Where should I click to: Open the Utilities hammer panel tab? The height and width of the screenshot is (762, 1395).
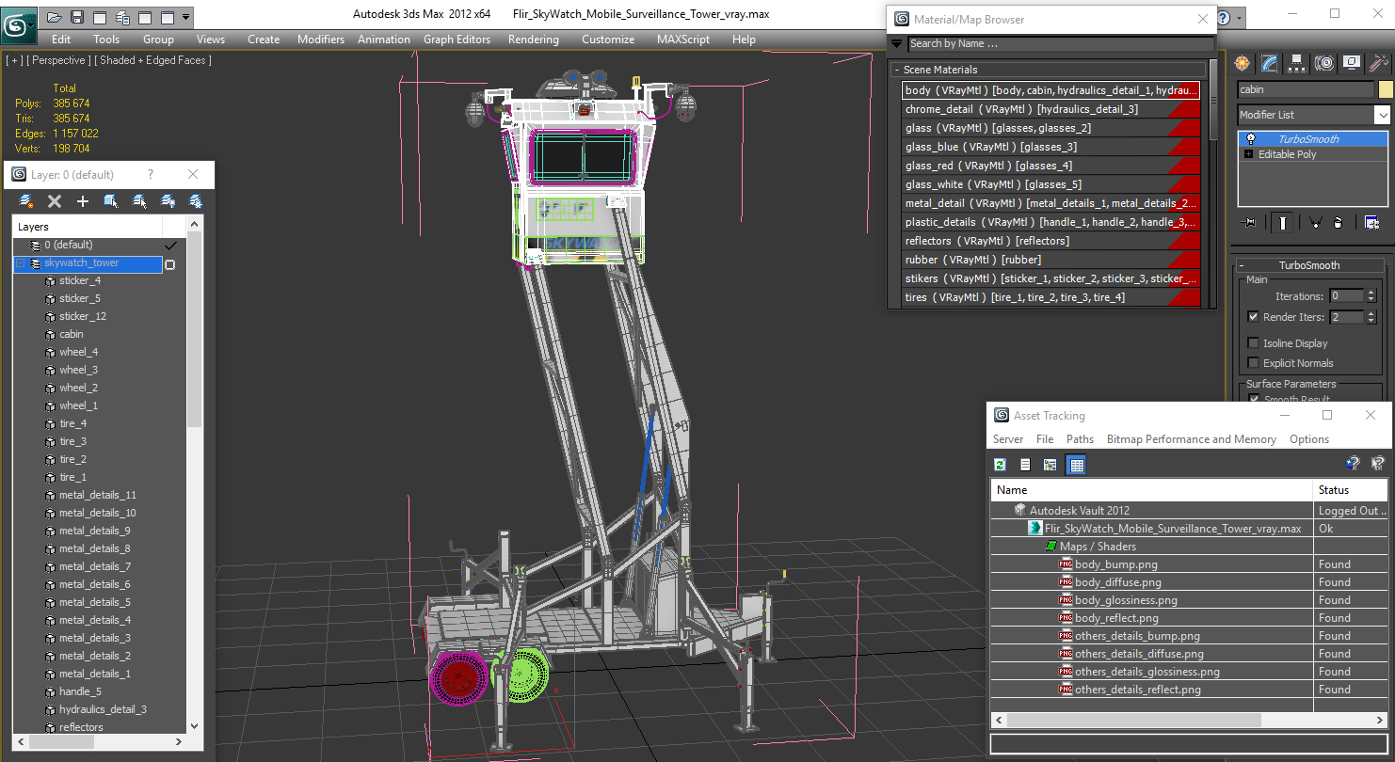pyautogui.click(x=1379, y=63)
